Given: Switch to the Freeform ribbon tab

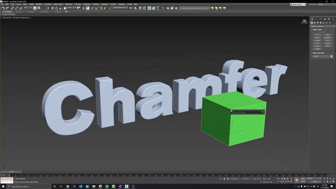Looking at the screenshot, I should pyautogui.click(x=19, y=12).
